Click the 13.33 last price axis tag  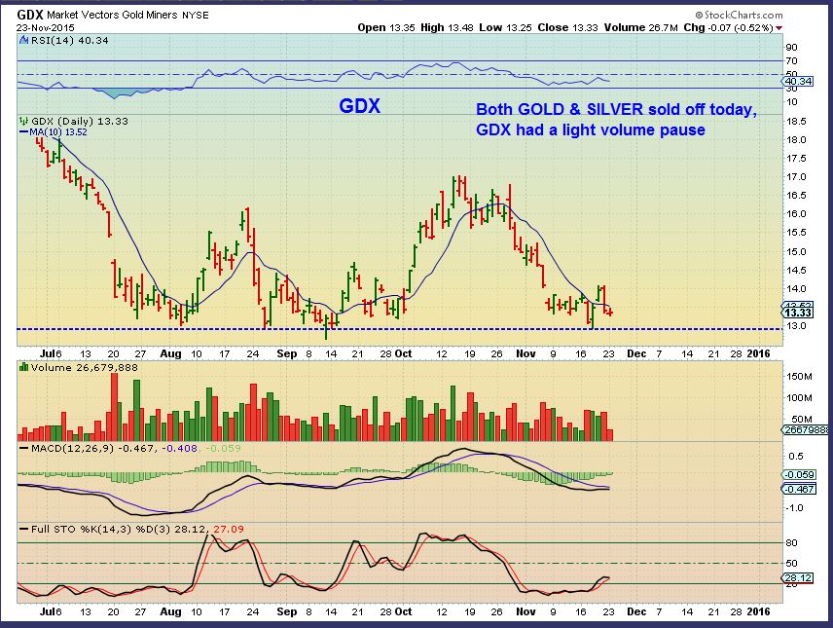(797, 314)
